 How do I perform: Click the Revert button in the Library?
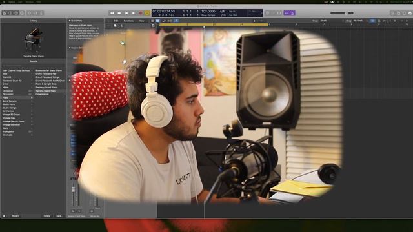15,216
